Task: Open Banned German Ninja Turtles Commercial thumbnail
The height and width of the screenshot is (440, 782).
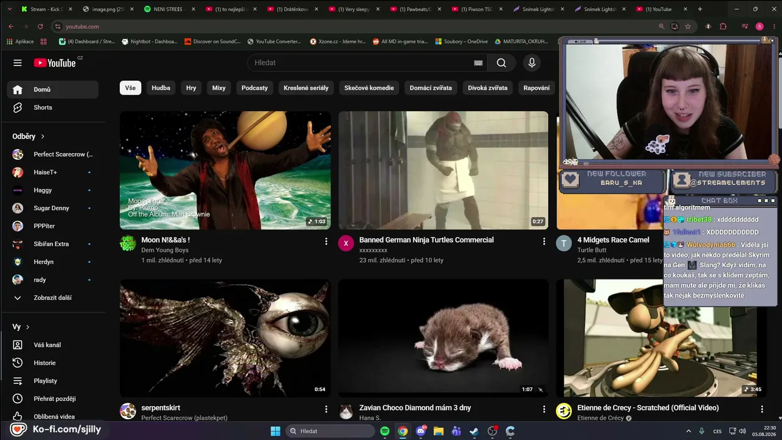Action: click(x=444, y=170)
